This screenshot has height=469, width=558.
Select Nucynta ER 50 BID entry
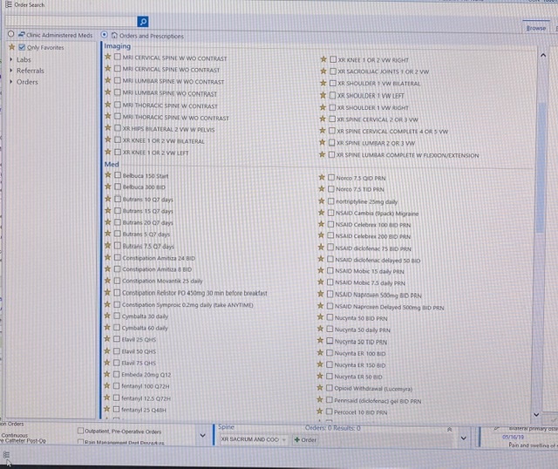[x=358, y=377]
